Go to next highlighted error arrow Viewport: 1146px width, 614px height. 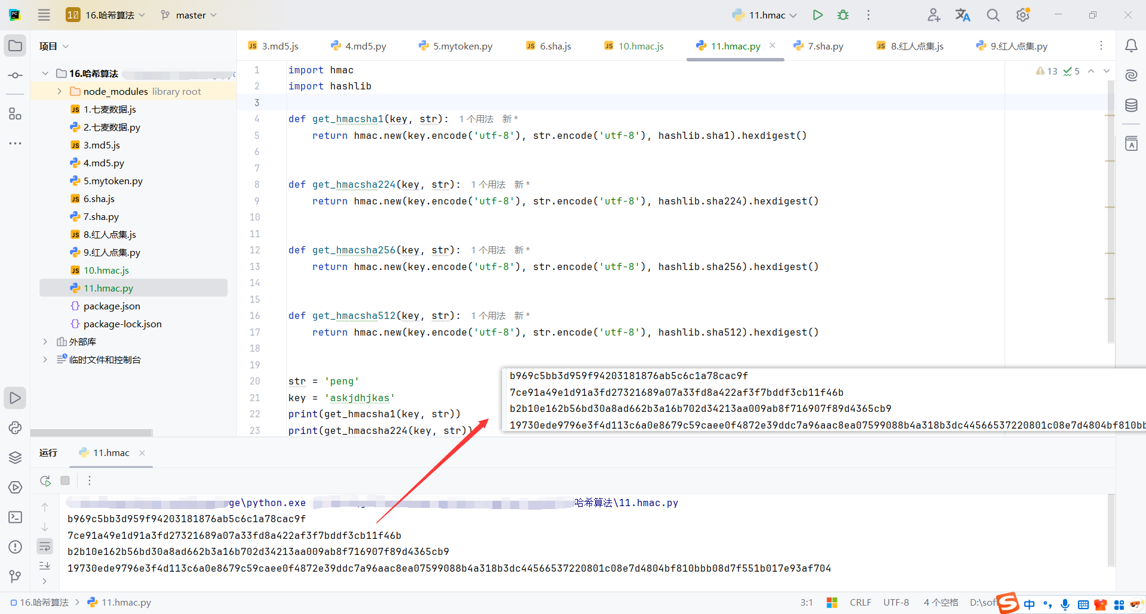1107,71
